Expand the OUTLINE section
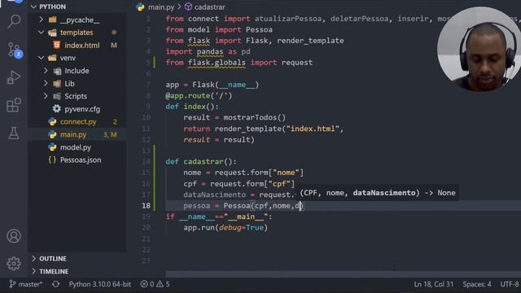This screenshot has height=293, width=521. pos(34,259)
